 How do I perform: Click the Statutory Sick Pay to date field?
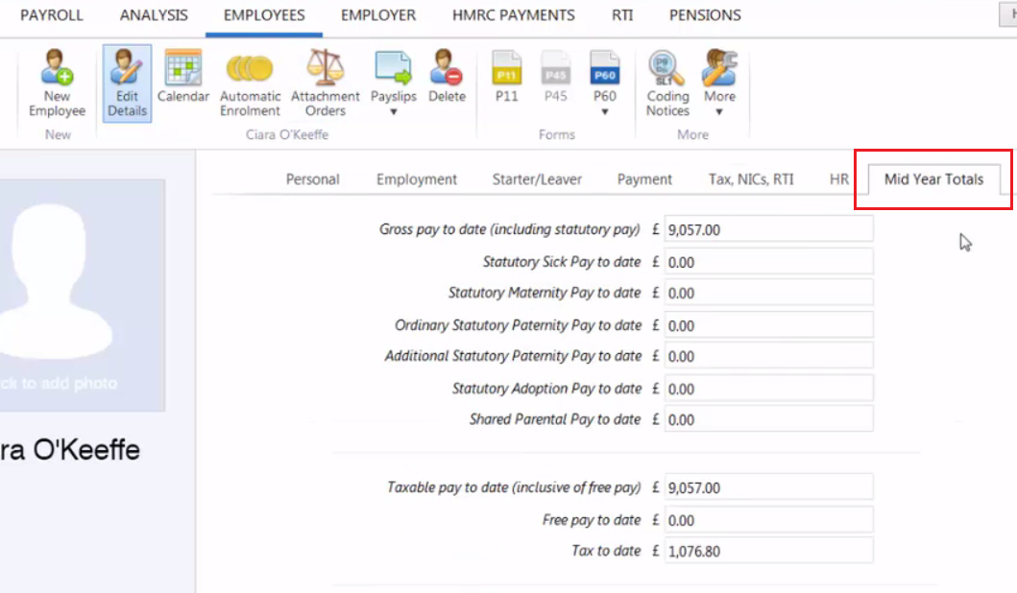(768, 262)
